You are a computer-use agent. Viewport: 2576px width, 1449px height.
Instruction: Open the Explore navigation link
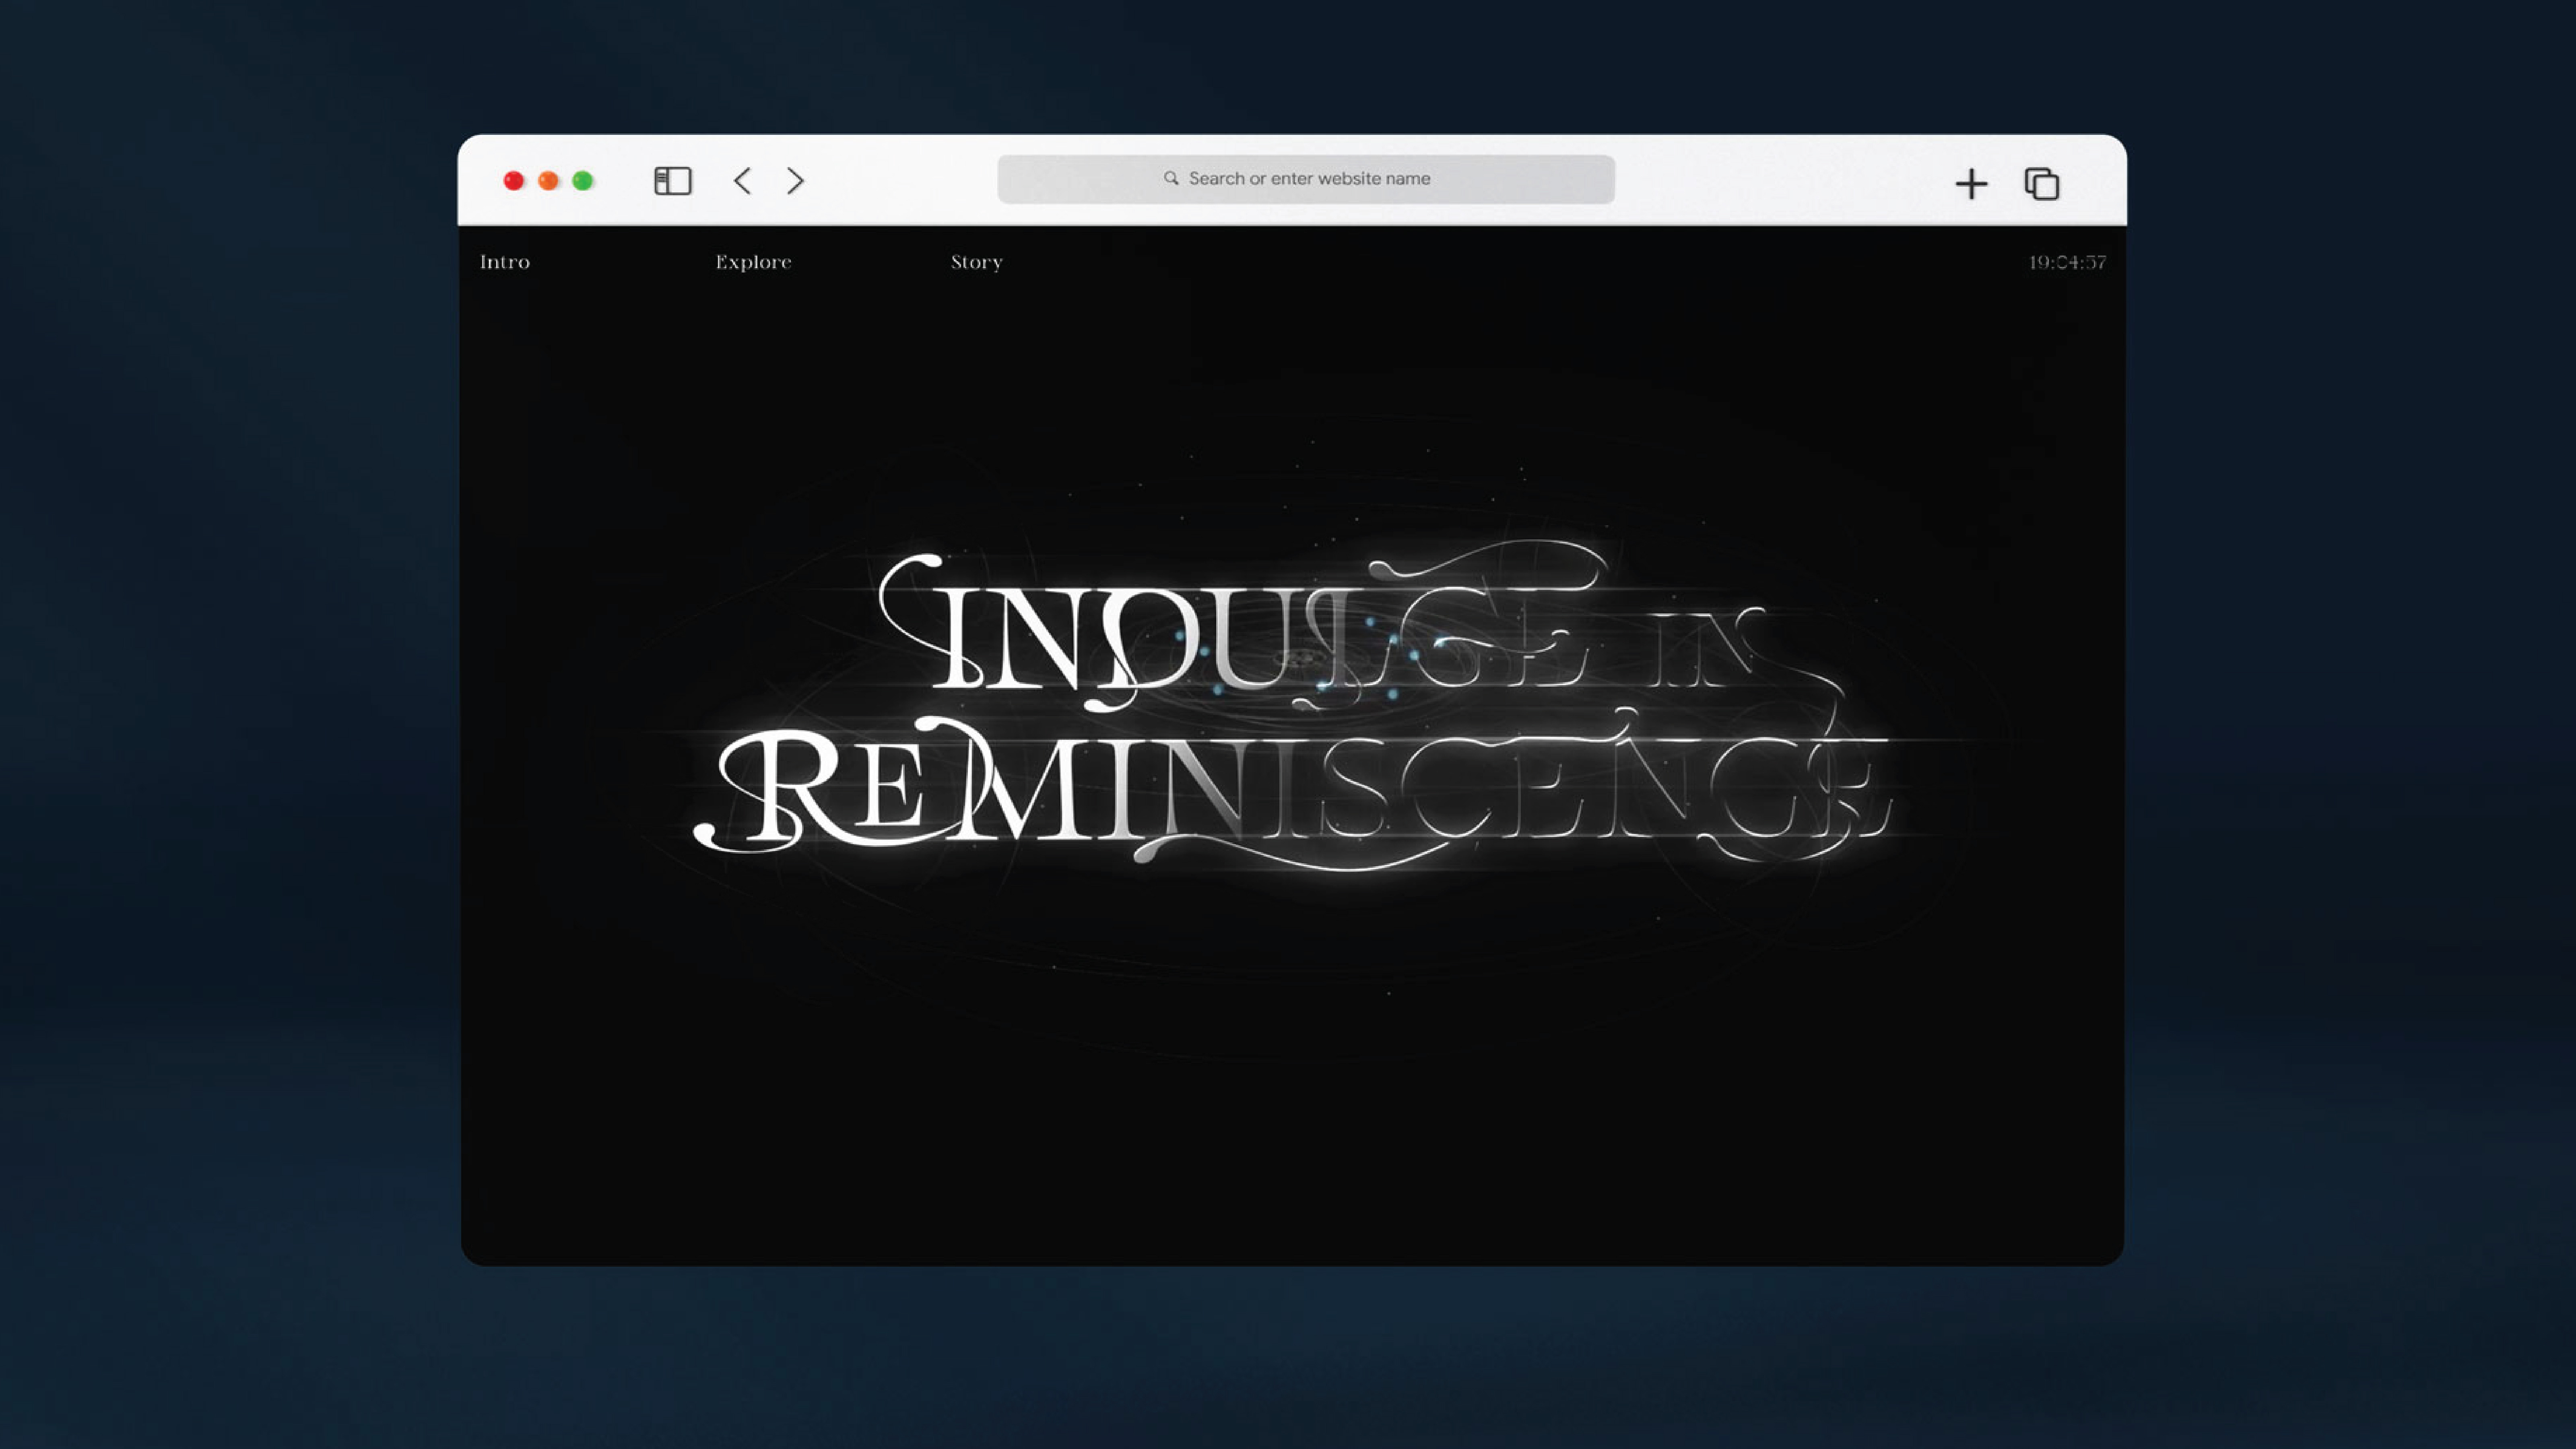click(753, 262)
